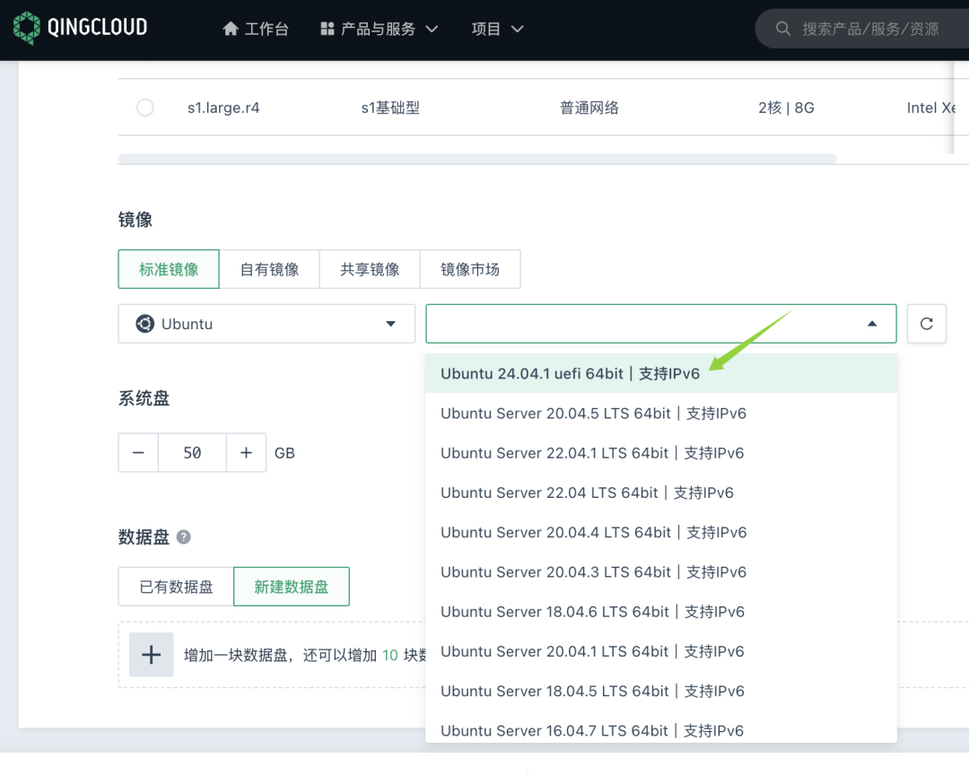Select the 共享镜像 tab

[x=370, y=269]
